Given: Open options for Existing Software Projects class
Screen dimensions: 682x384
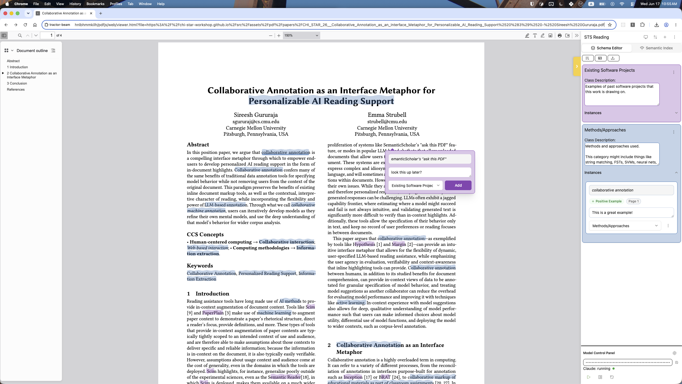Looking at the screenshot, I should [x=673, y=72].
